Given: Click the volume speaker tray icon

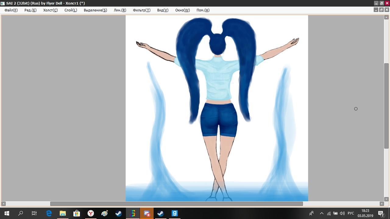Looking at the screenshot, I should point(342,213).
